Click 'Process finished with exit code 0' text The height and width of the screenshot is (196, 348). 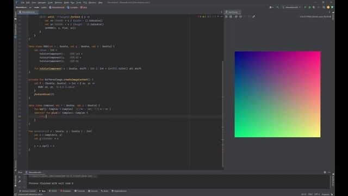(x=51, y=183)
